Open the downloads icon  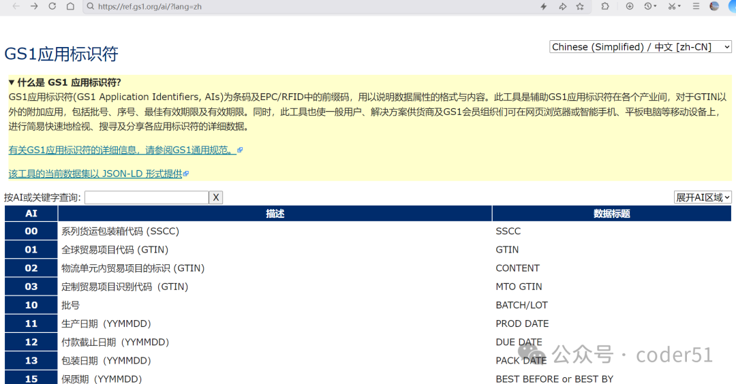click(630, 7)
